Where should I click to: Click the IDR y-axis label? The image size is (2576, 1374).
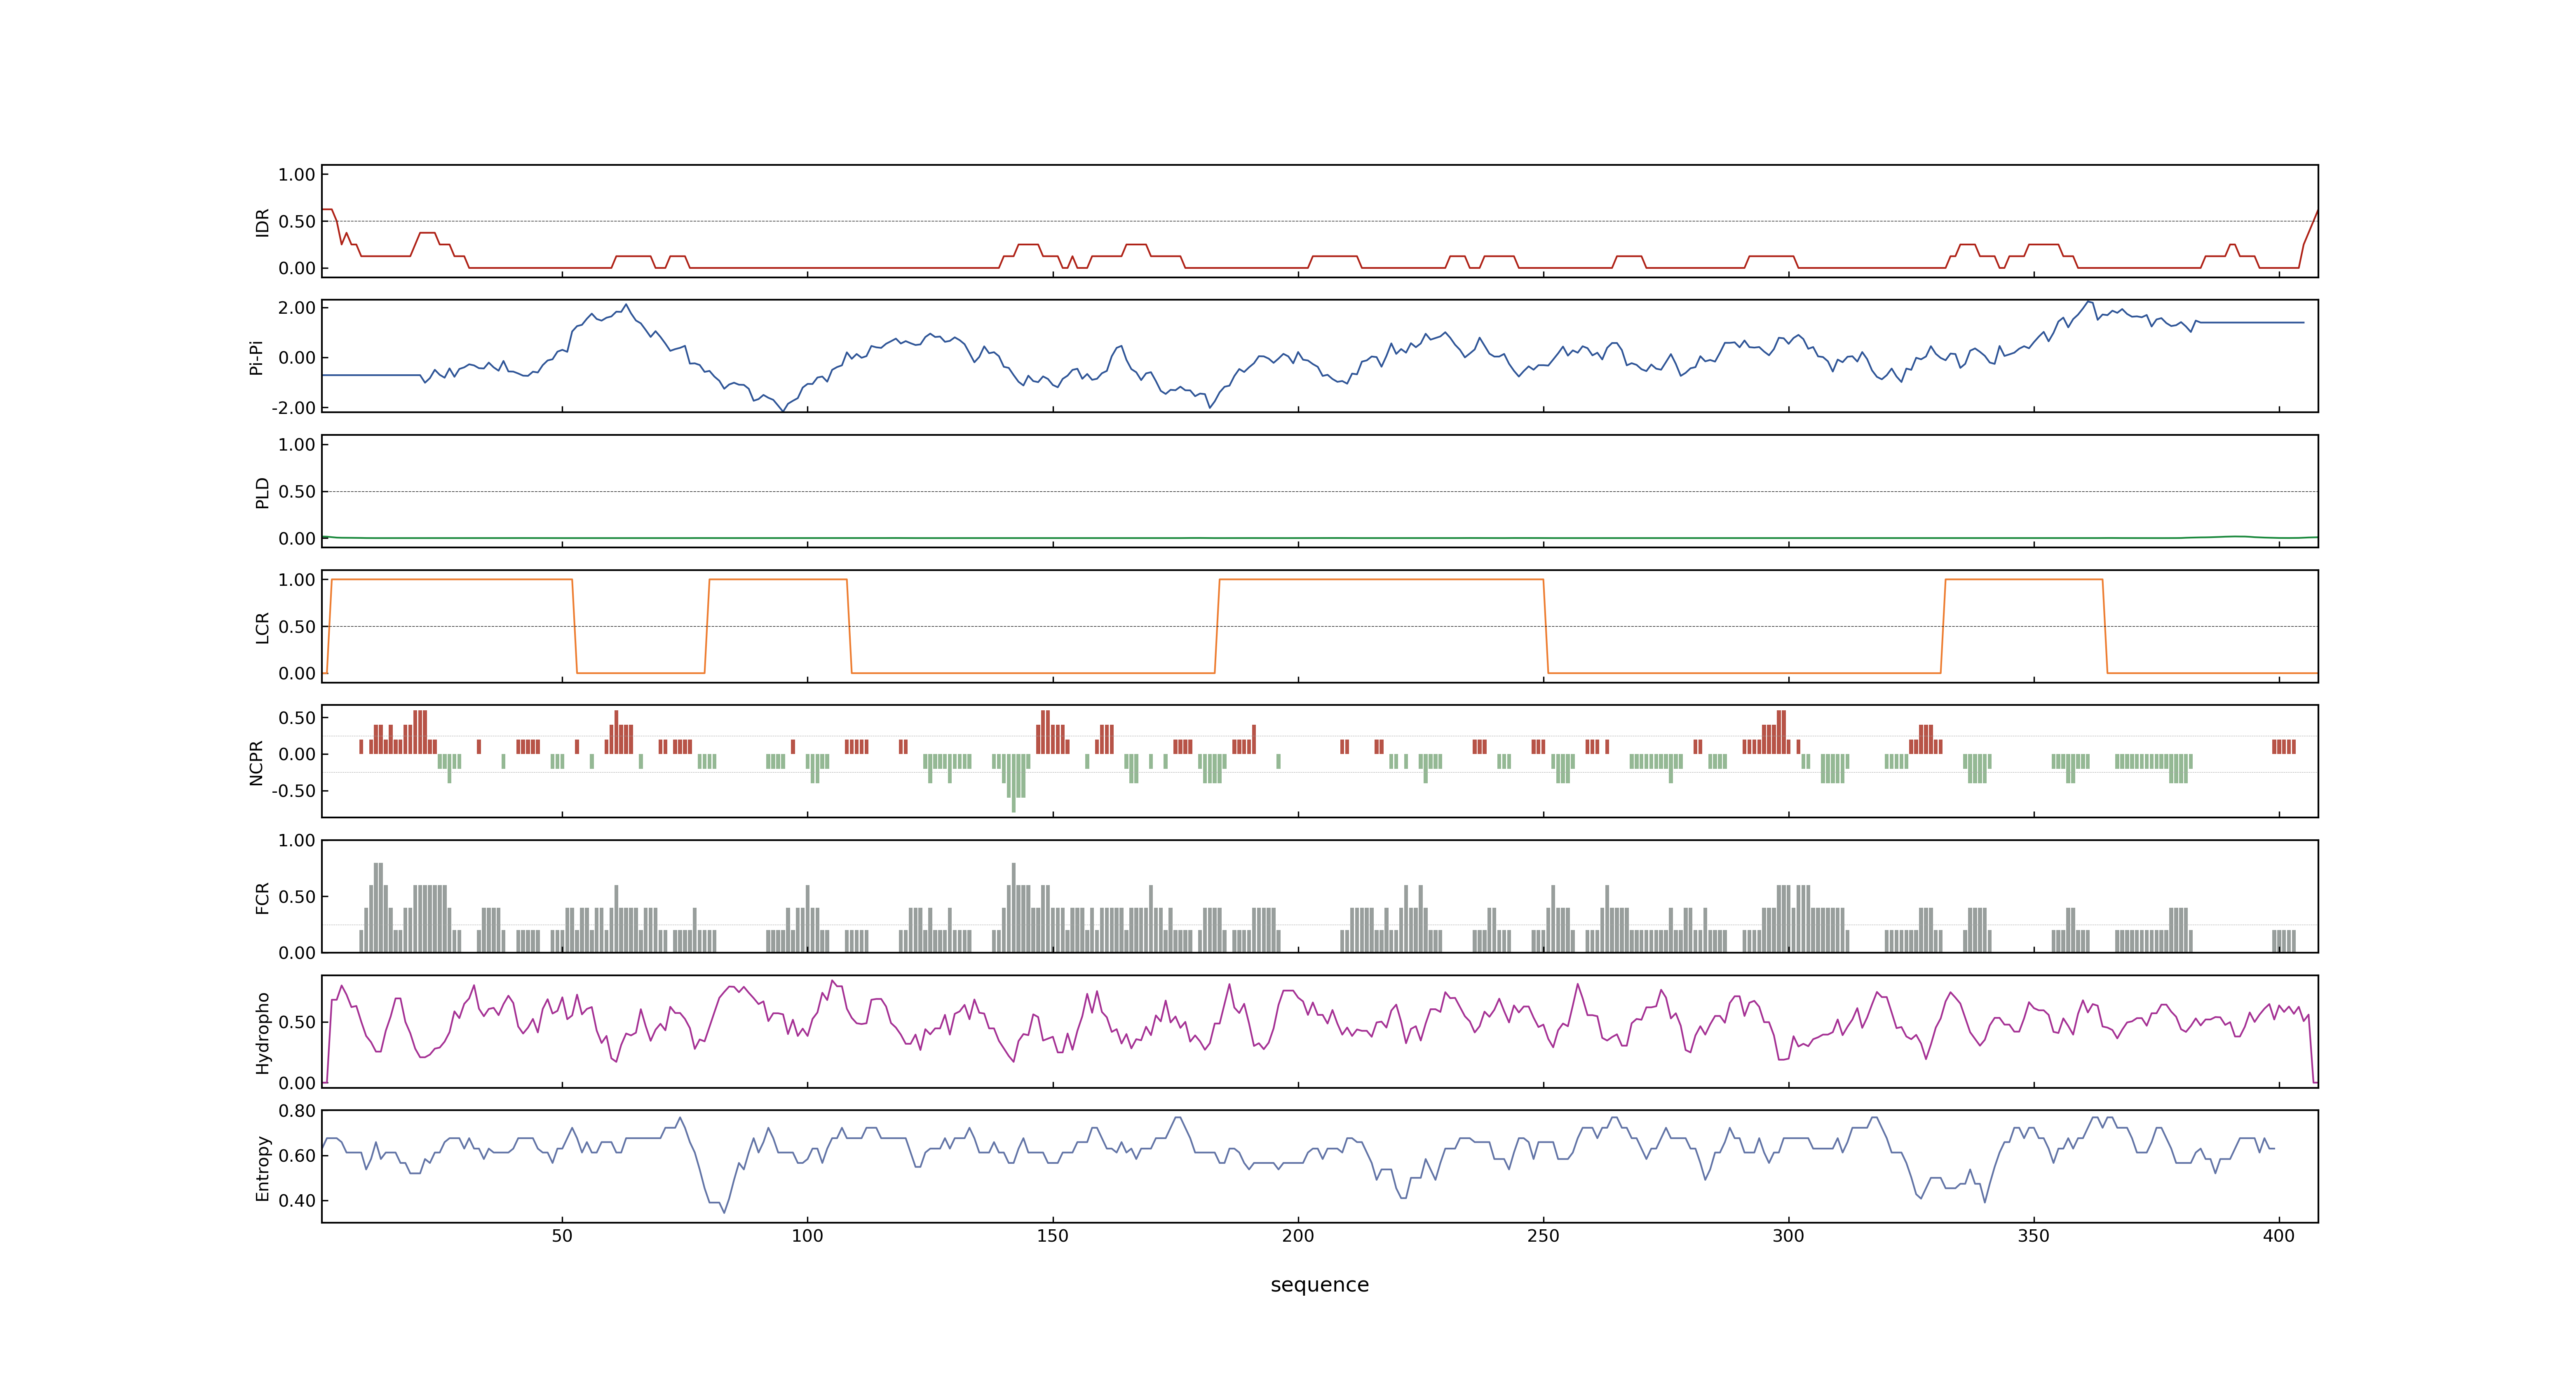(x=263, y=222)
